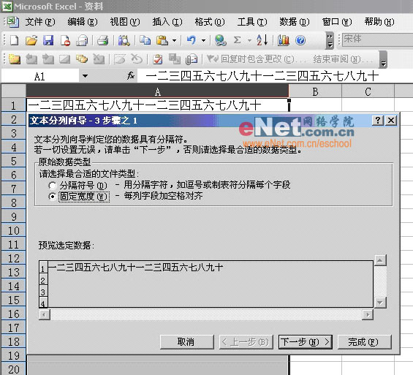Open the 数据 menu
The width and height of the screenshot is (413, 375).
pos(294,22)
